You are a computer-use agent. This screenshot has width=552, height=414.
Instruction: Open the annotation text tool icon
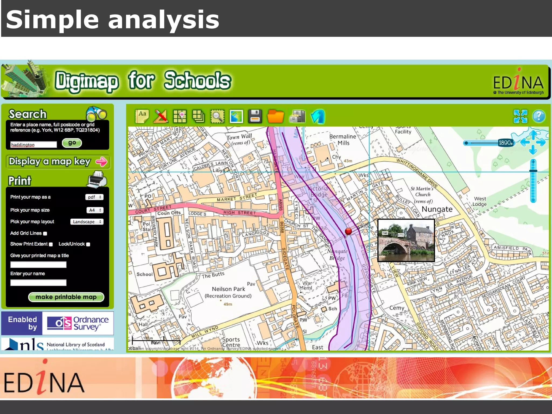pos(142,116)
